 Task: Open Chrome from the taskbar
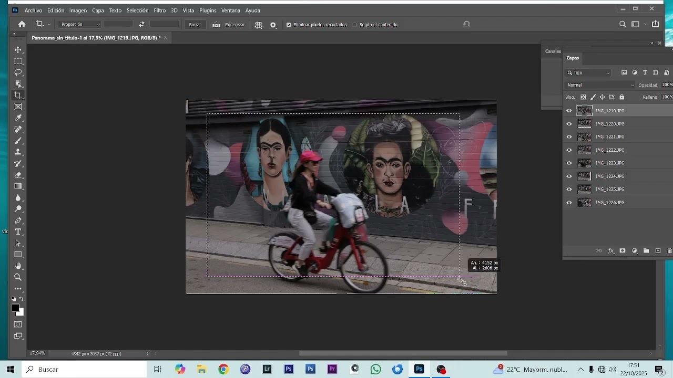click(x=223, y=370)
